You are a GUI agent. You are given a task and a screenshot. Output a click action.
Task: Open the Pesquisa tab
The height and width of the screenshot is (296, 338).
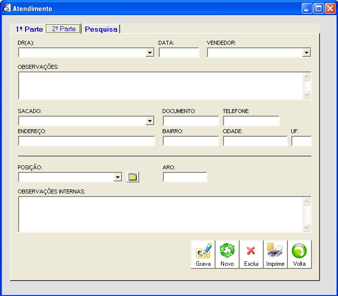pos(101,29)
